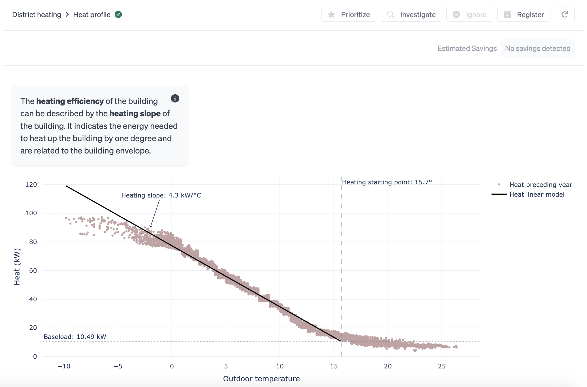Viewport: 587px width, 387px height.
Task: Click the Outdoor temperature axis title
Action: 261,379
